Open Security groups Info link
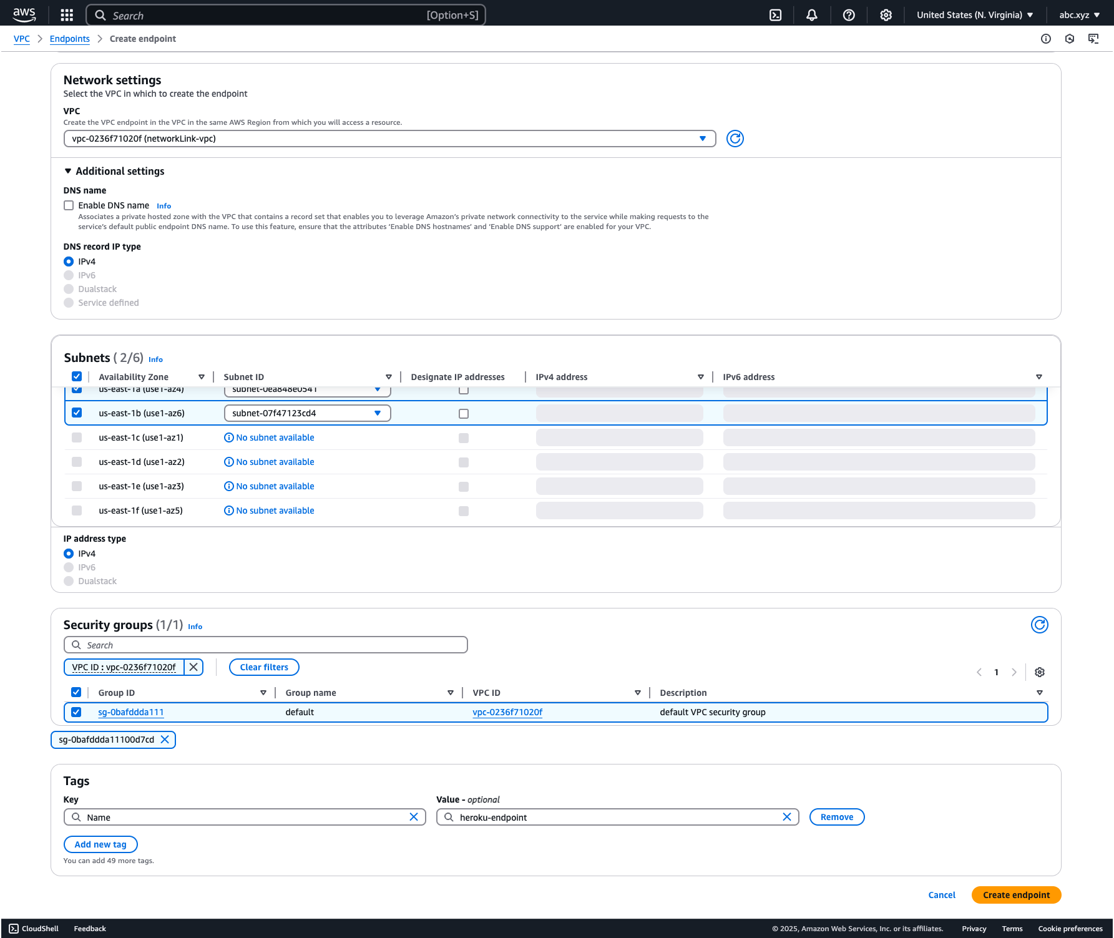 195,627
